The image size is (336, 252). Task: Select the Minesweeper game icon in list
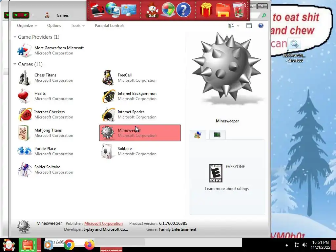[x=108, y=133]
